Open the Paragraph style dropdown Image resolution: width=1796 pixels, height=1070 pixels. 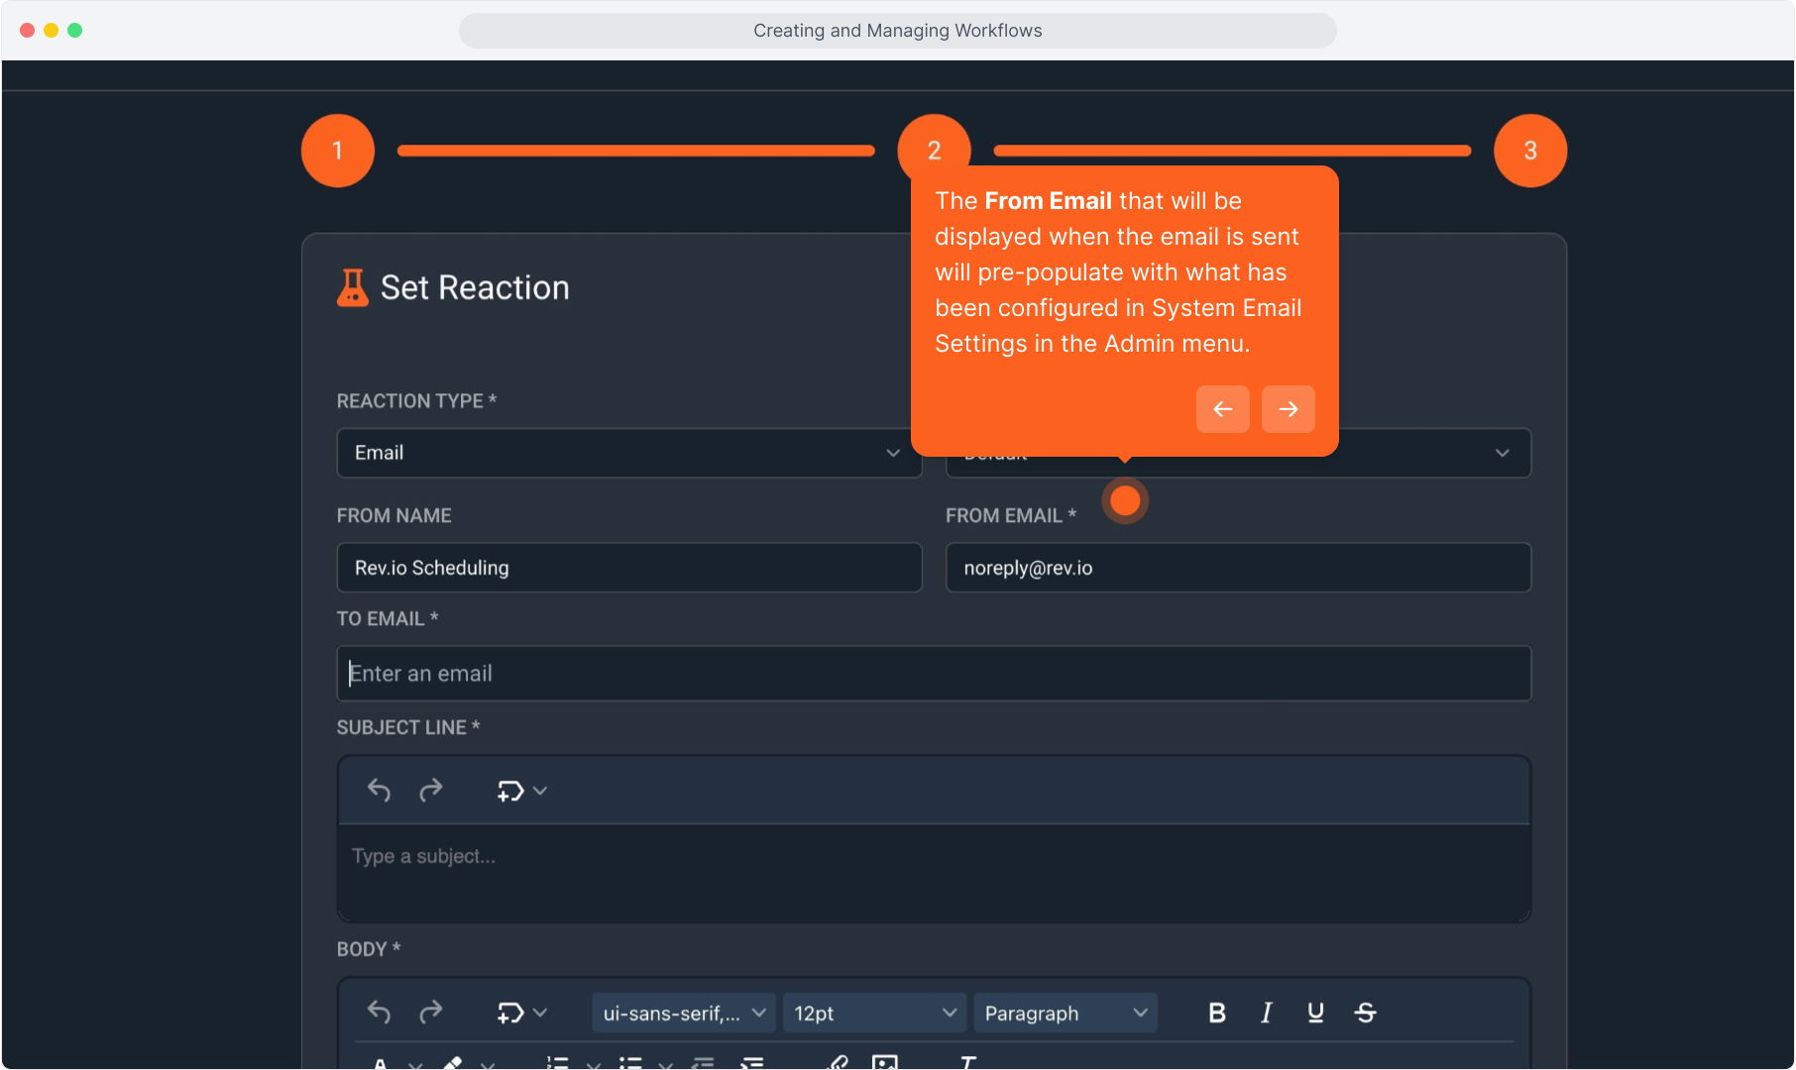1065,1013
